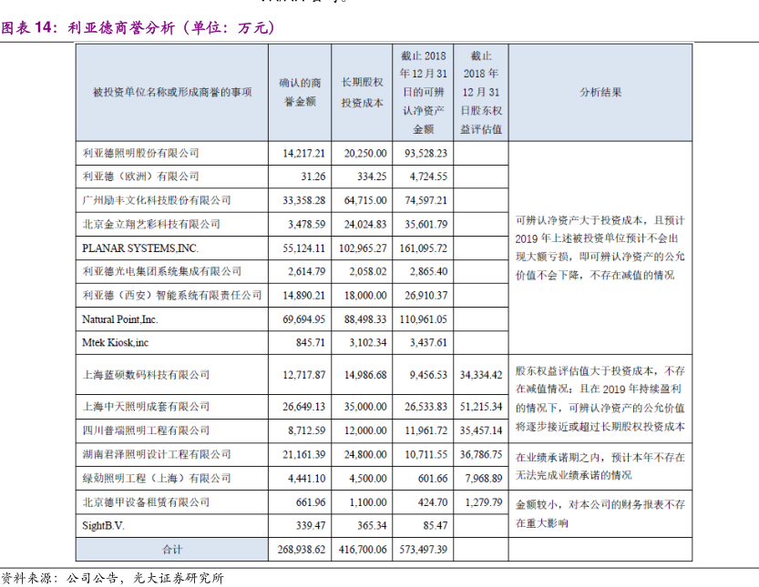The width and height of the screenshot is (759, 587).
Task: Click the table title 图表 14 利亚德商誉分析
Action: [137, 28]
